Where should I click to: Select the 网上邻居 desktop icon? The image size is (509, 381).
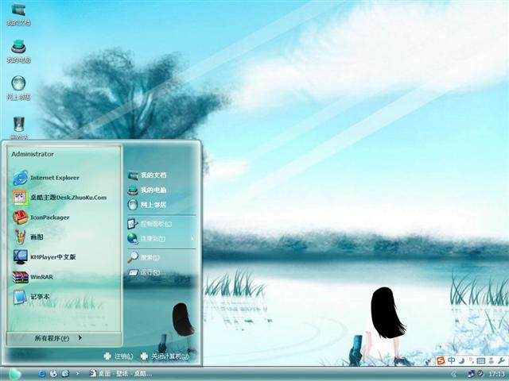click(x=19, y=87)
